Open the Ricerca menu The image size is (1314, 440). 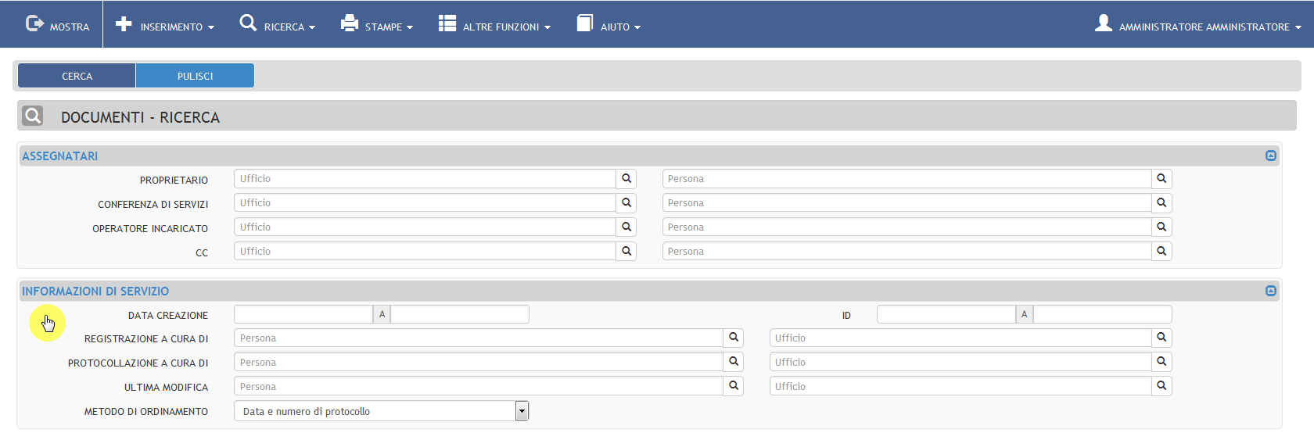click(x=278, y=26)
